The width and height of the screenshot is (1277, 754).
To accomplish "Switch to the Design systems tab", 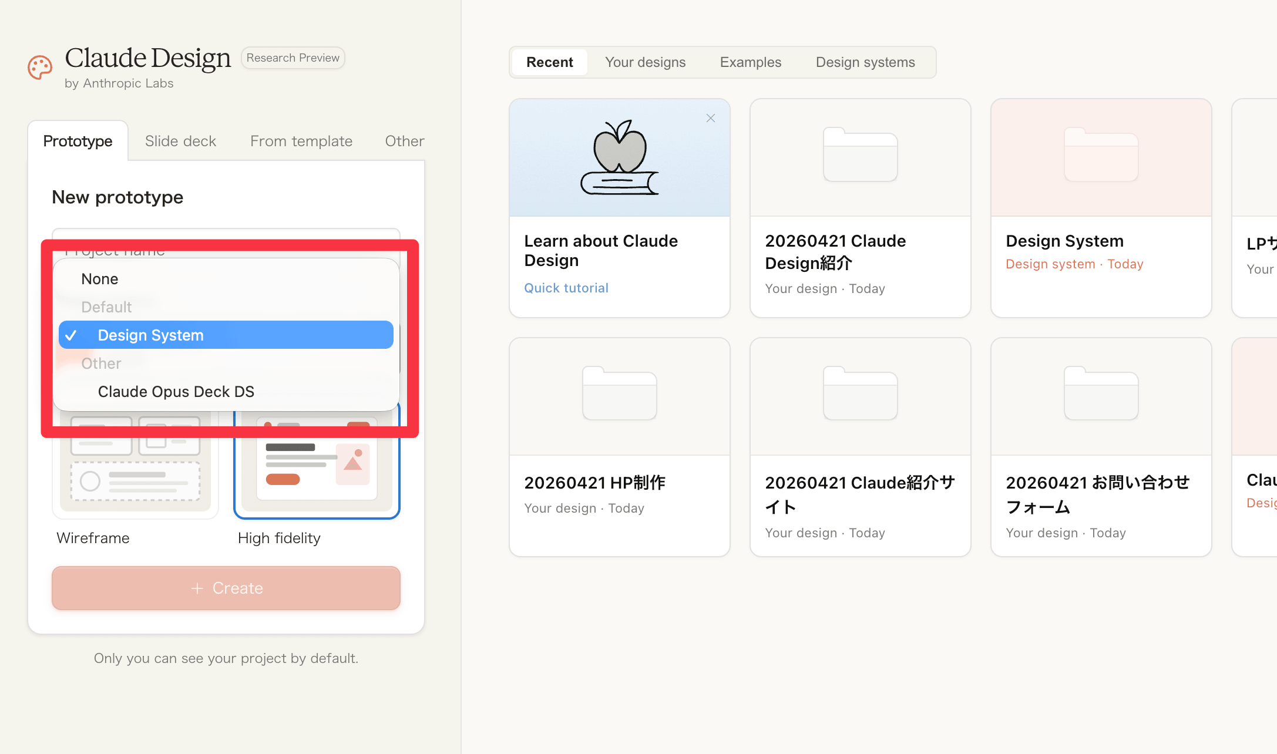I will (865, 62).
